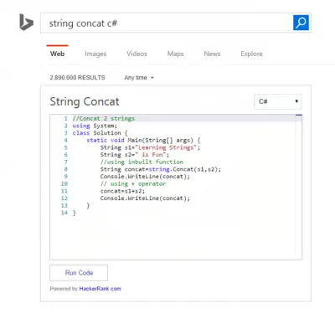
Task: Click the code editor scrollbar thumb
Action: (299, 115)
